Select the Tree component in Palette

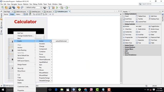(x=138, y=43)
